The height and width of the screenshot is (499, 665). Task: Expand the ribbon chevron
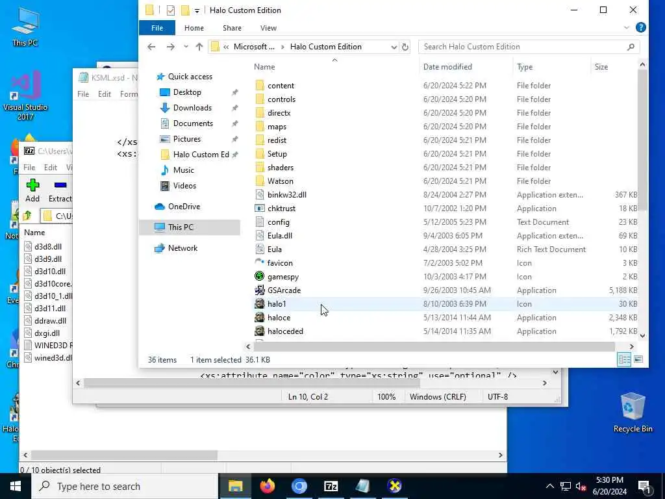tap(627, 27)
